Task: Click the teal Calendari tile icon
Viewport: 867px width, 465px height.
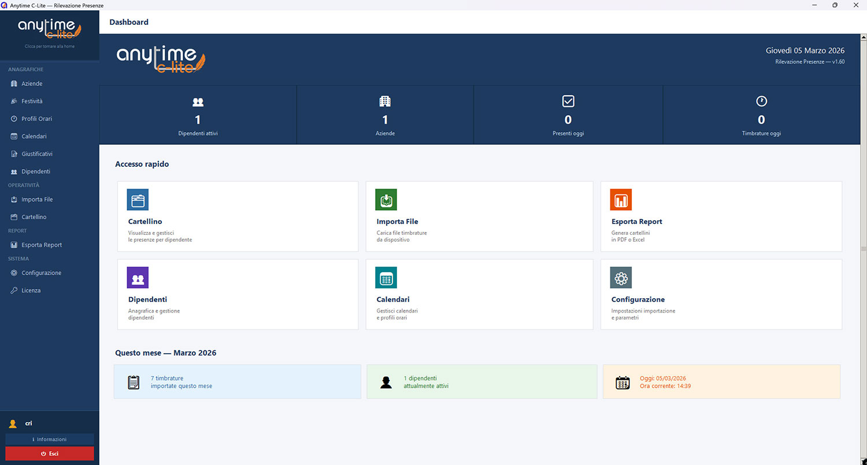Action: point(386,277)
